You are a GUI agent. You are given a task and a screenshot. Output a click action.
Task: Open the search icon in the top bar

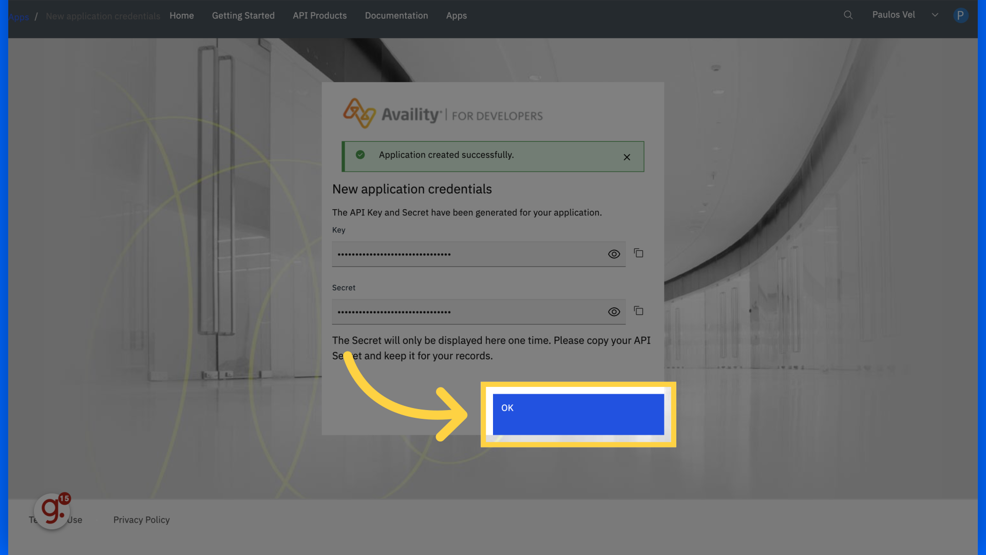pyautogui.click(x=848, y=15)
